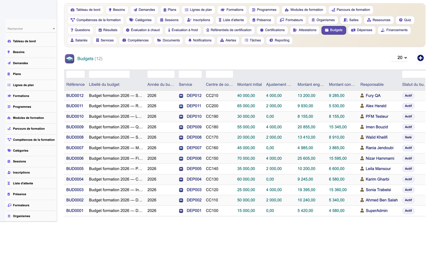Screen dimensions: 433x268
Task: Click the Service column filter field
Action: 190,74
